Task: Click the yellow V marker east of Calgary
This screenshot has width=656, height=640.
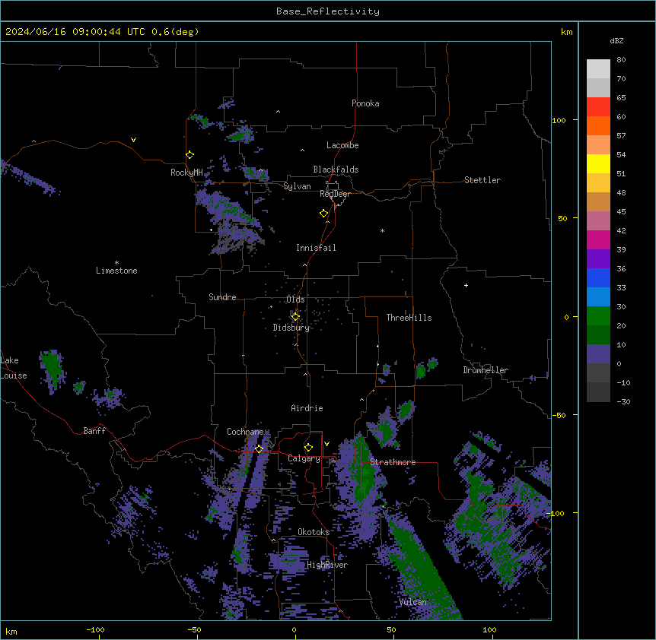Action: [326, 444]
